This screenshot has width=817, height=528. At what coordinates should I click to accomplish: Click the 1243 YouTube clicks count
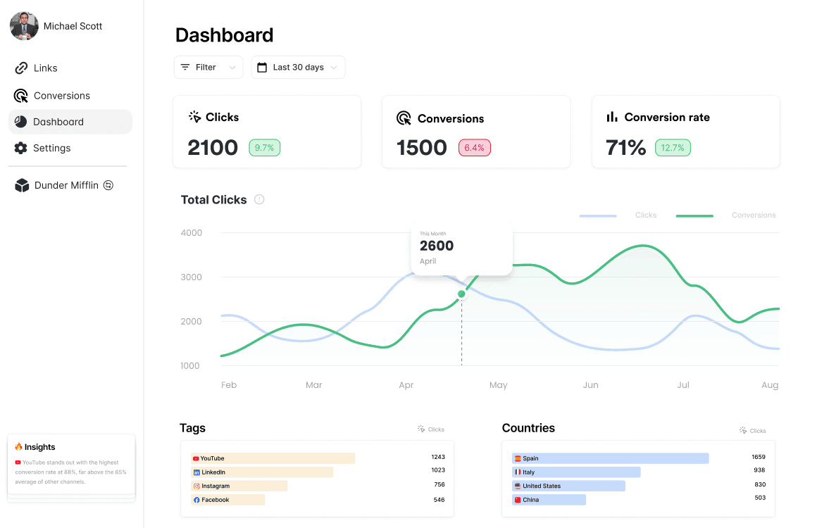click(x=438, y=457)
